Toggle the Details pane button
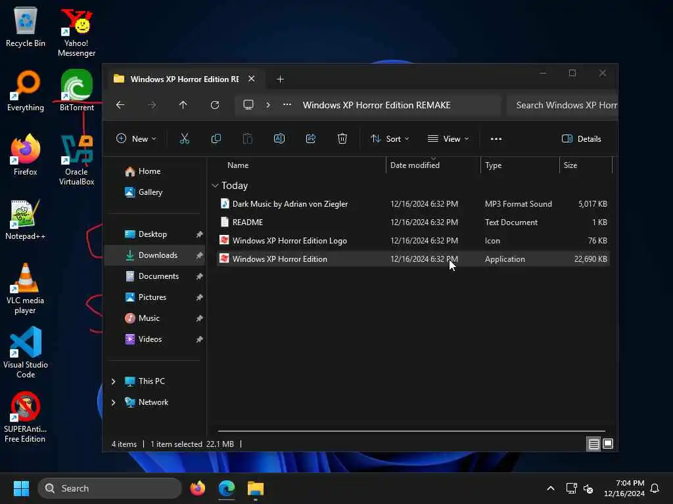This screenshot has width=673, height=504. click(582, 138)
